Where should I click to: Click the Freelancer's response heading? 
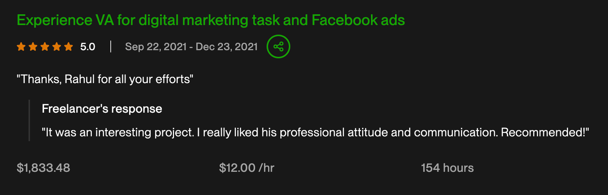pyautogui.click(x=102, y=109)
